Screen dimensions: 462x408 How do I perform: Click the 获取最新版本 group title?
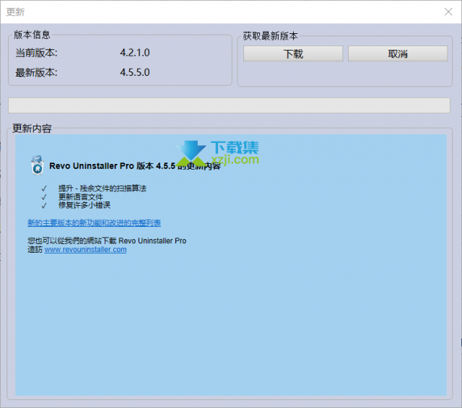click(x=270, y=35)
